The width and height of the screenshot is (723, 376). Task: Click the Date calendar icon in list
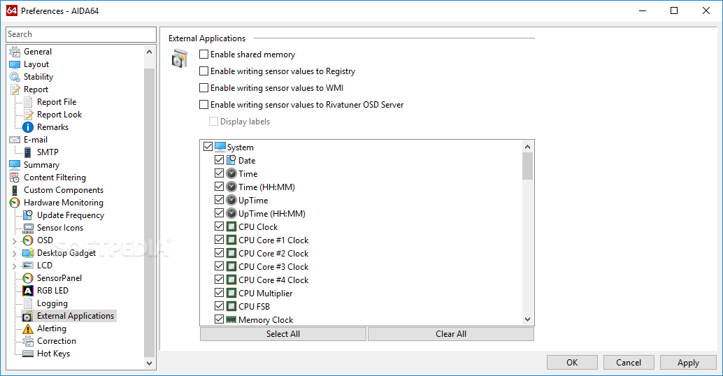(x=231, y=160)
